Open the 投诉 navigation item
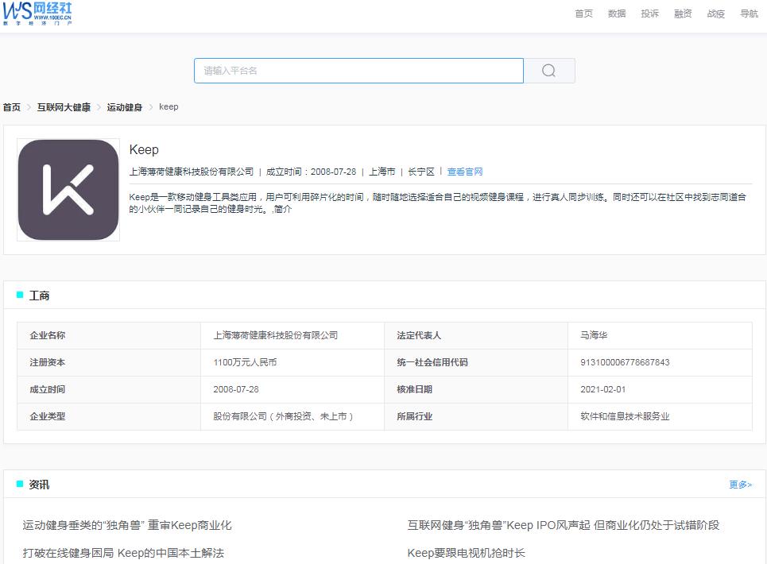767x564 pixels. point(649,14)
